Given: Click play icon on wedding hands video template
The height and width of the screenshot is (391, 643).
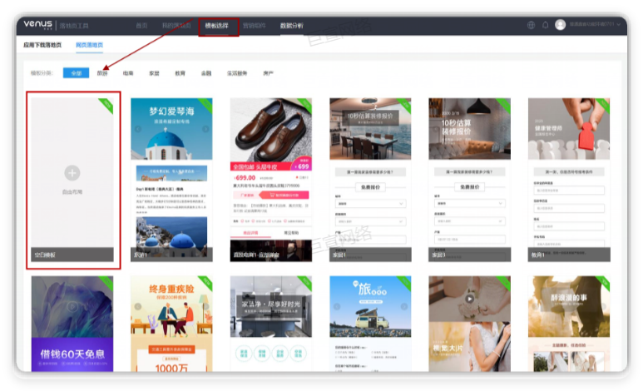Looking at the screenshot, I should pyautogui.click(x=469, y=299).
